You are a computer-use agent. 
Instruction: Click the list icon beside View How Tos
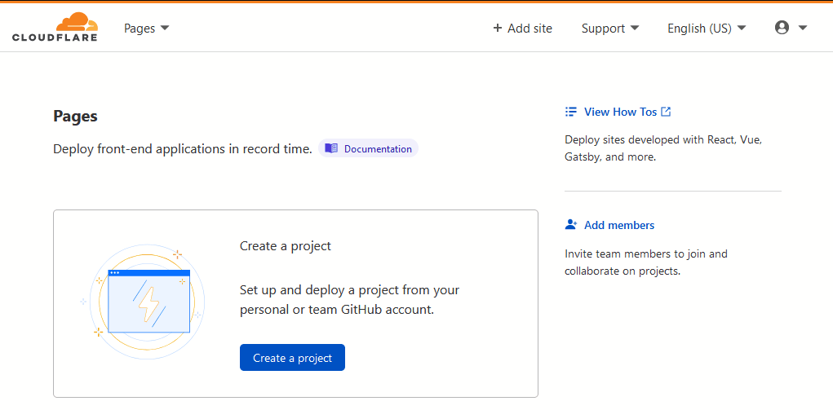[x=571, y=112]
